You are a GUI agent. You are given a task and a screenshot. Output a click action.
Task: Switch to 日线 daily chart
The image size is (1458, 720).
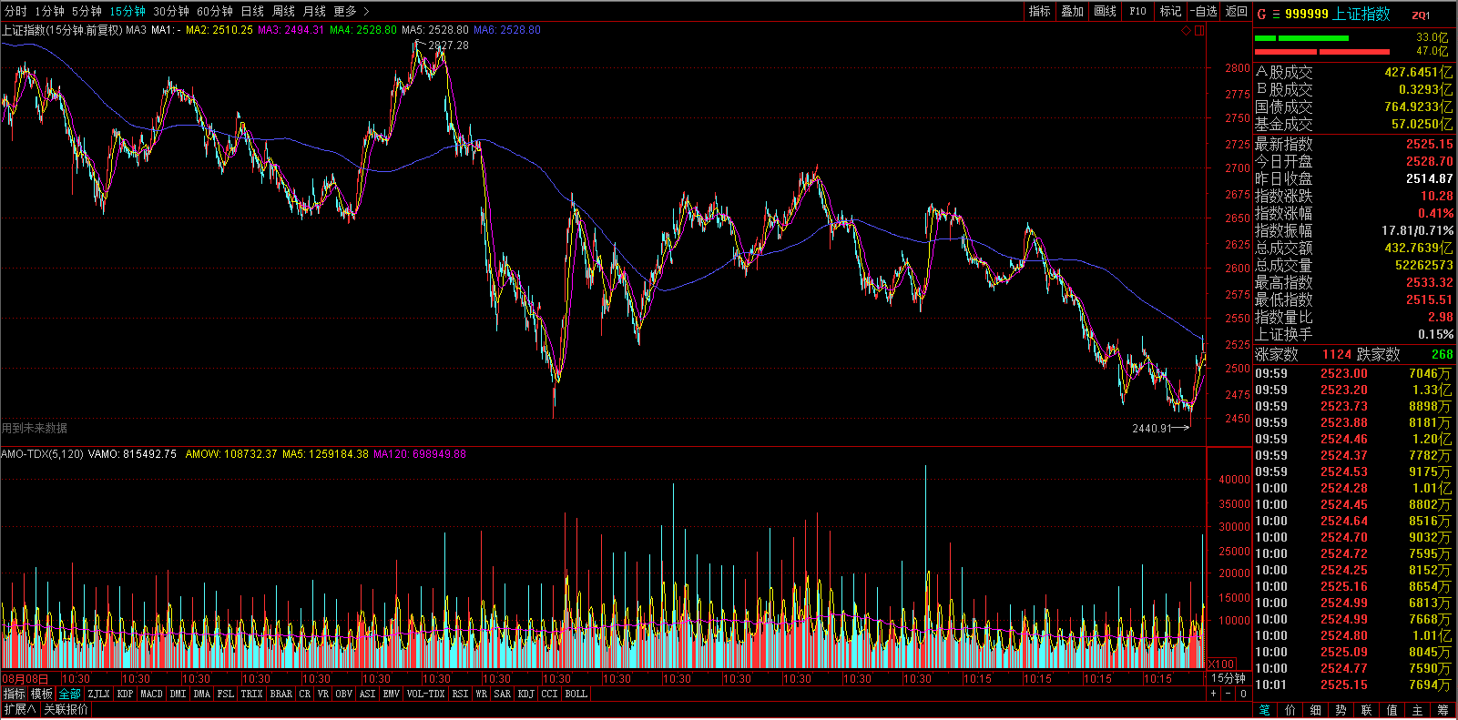pyautogui.click(x=252, y=11)
